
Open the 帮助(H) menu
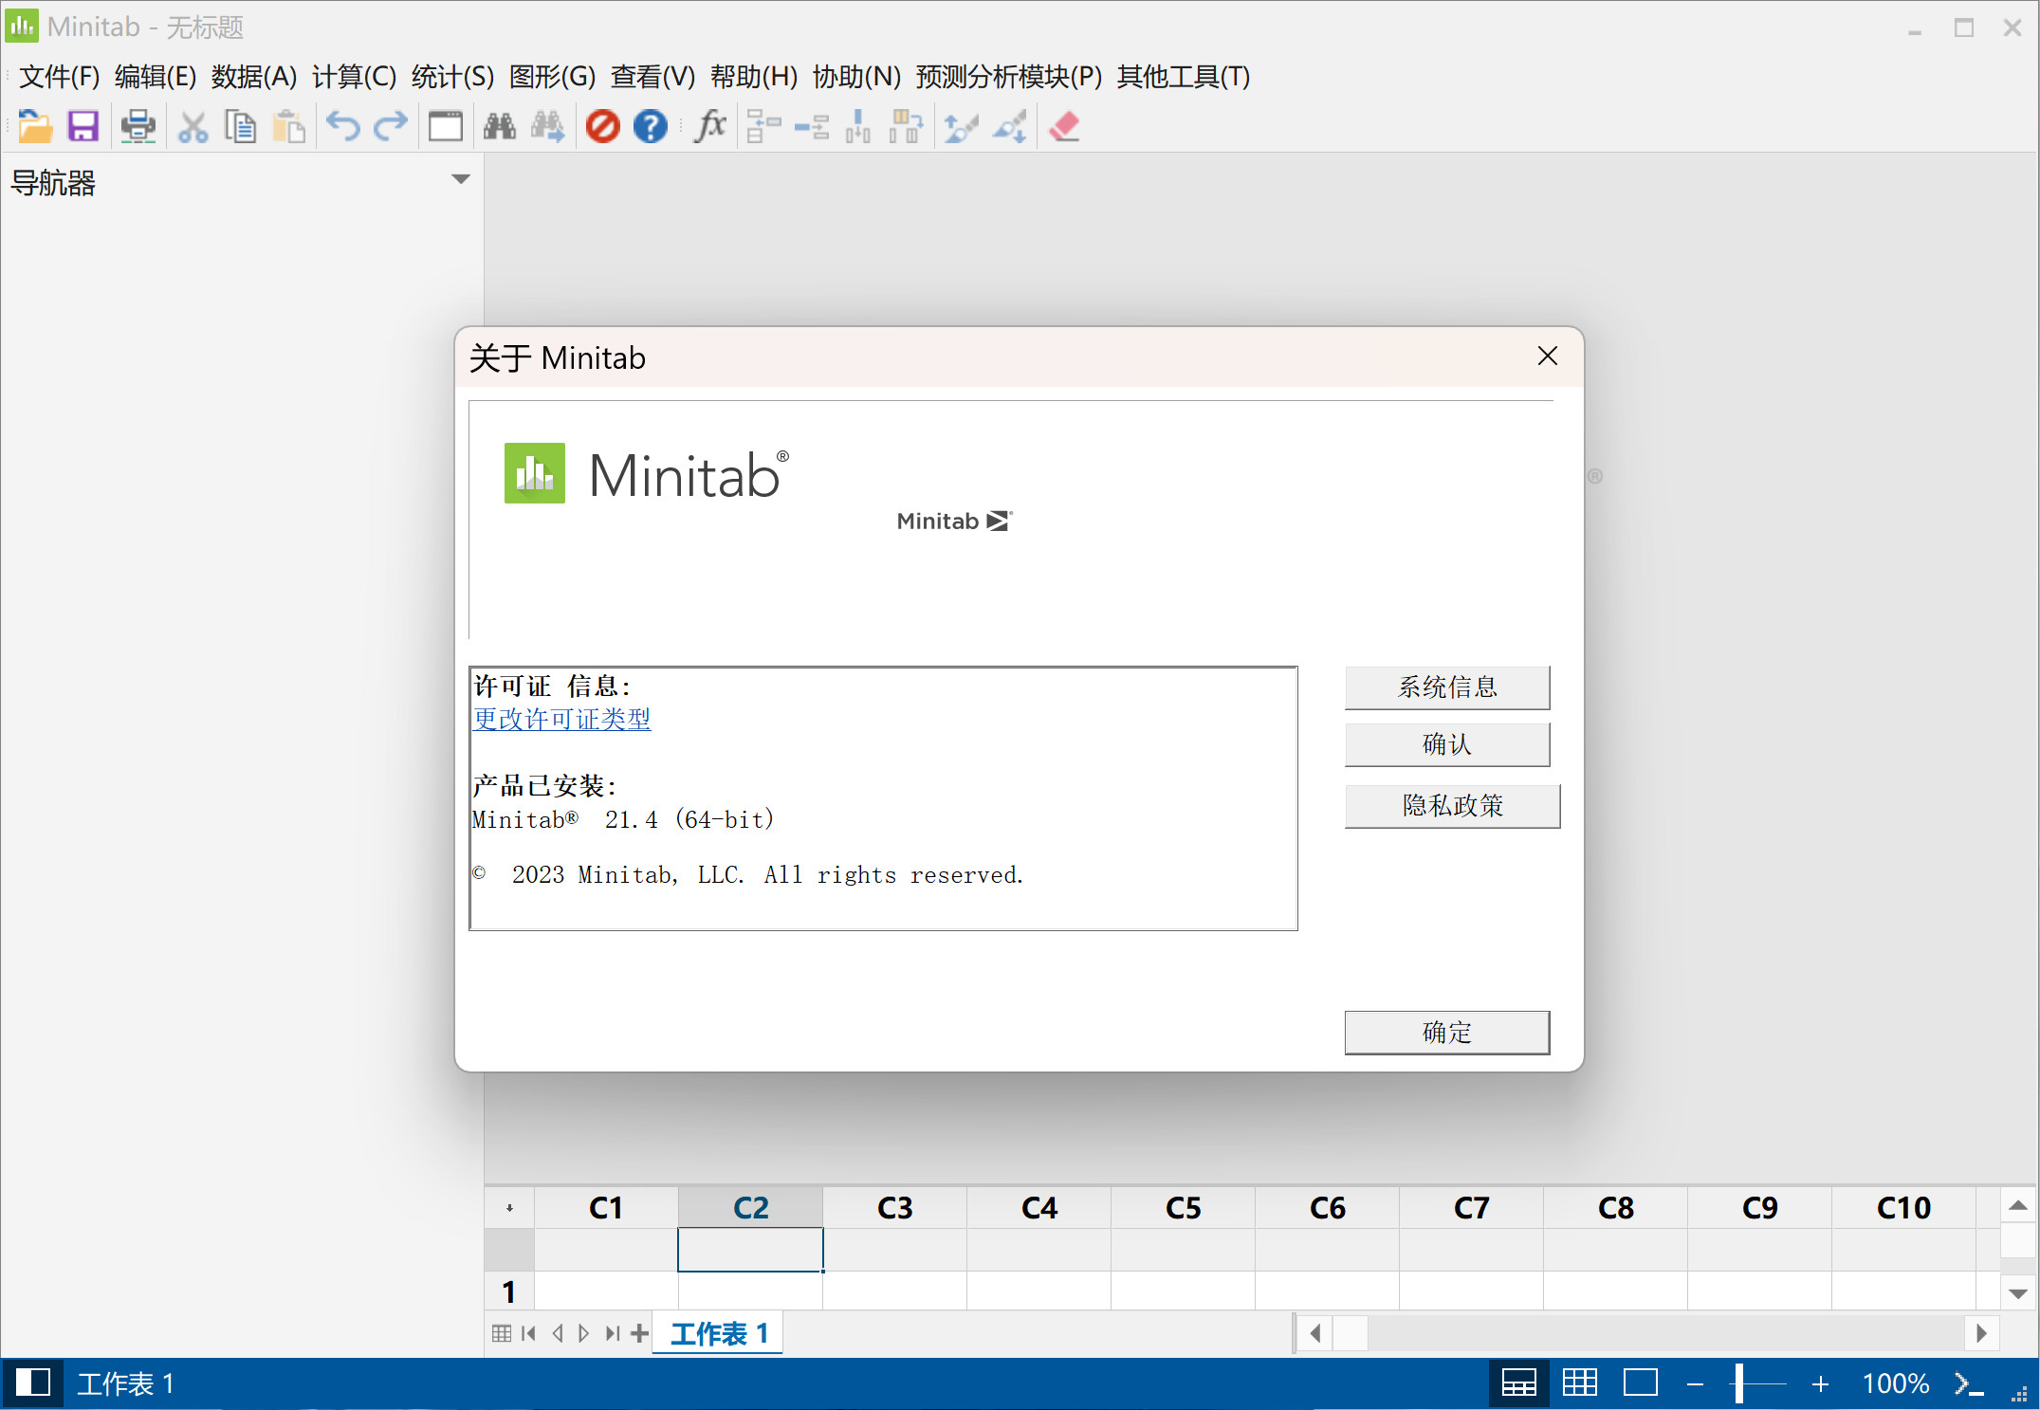tap(754, 77)
